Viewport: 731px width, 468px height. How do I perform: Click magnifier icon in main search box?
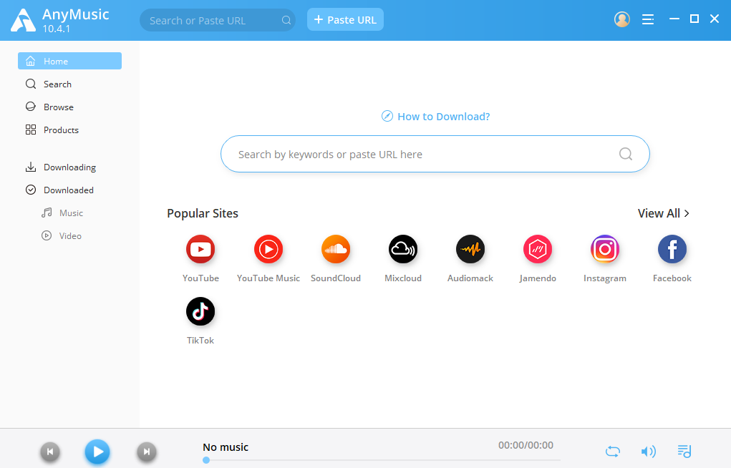(626, 154)
